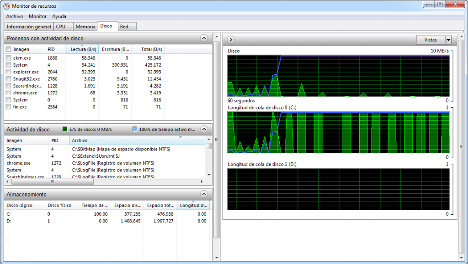Collapse the Almacenamiento section
468x264 pixels.
coord(204,194)
